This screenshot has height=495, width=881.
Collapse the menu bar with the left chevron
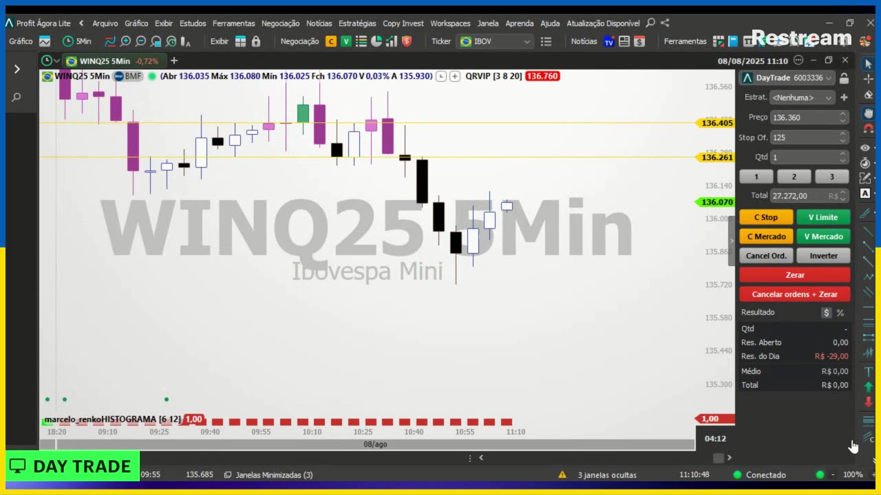click(81, 23)
